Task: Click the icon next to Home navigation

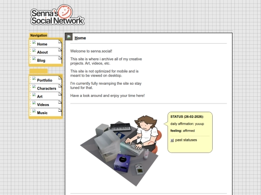Action: [x=34, y=42]
